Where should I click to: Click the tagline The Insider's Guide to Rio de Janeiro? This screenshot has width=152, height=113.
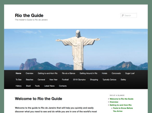click(x=31, y=20)
